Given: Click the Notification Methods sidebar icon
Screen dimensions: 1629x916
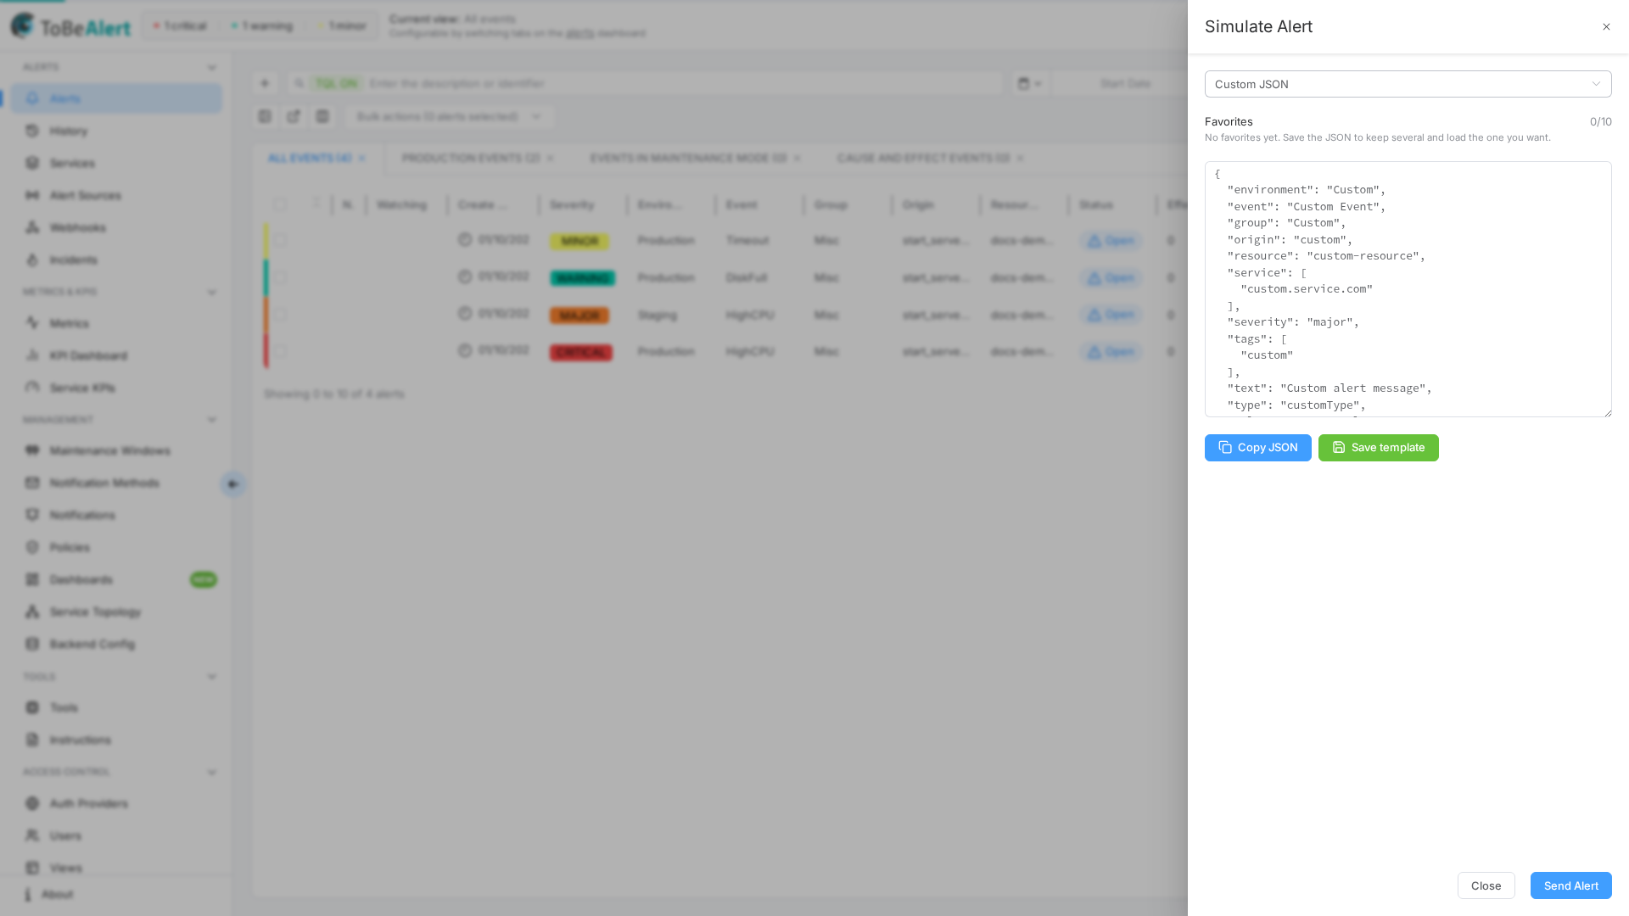Looking at the screenshot, I should click(x=32, y=483).
